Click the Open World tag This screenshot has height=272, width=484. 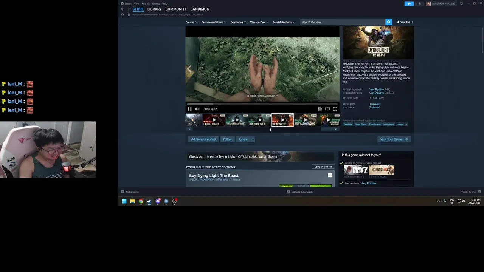(x=360, y=124)
